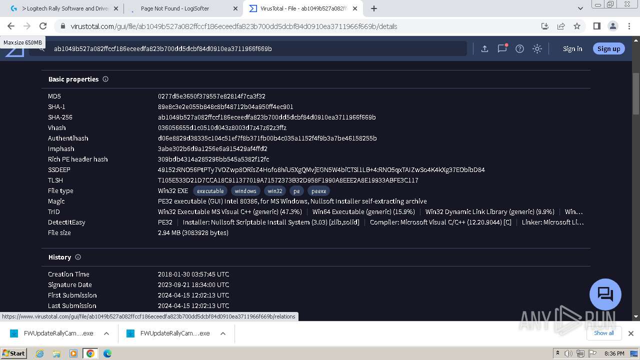The image size is (640, 360).
Task: Click the Imphash value
Action: click(212, 148)
